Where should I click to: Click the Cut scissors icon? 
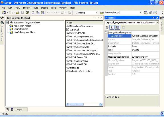point(33,13)
